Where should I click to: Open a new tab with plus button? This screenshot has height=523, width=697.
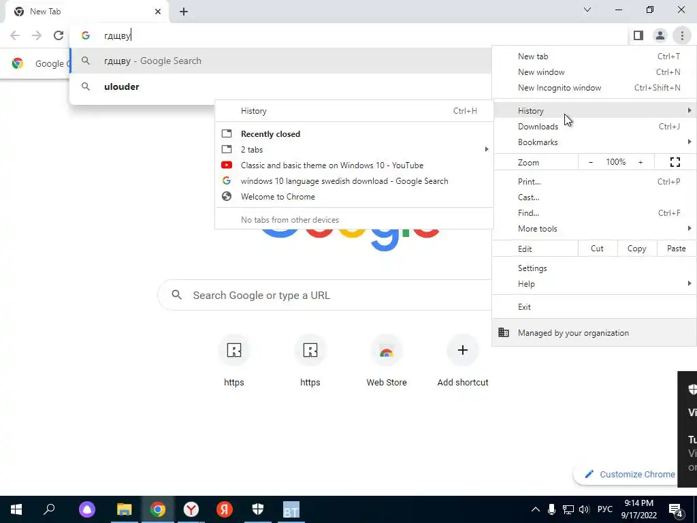pyautogui.click(x=184, y=12)
